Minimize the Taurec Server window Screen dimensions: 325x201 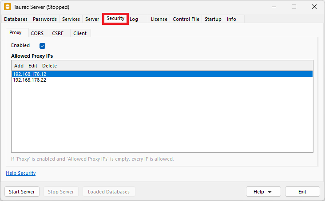point(274,7)
